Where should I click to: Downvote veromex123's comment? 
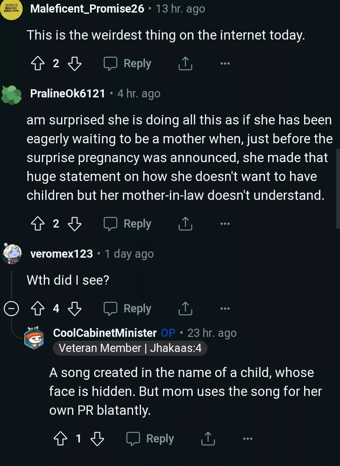tap(75, 309)
